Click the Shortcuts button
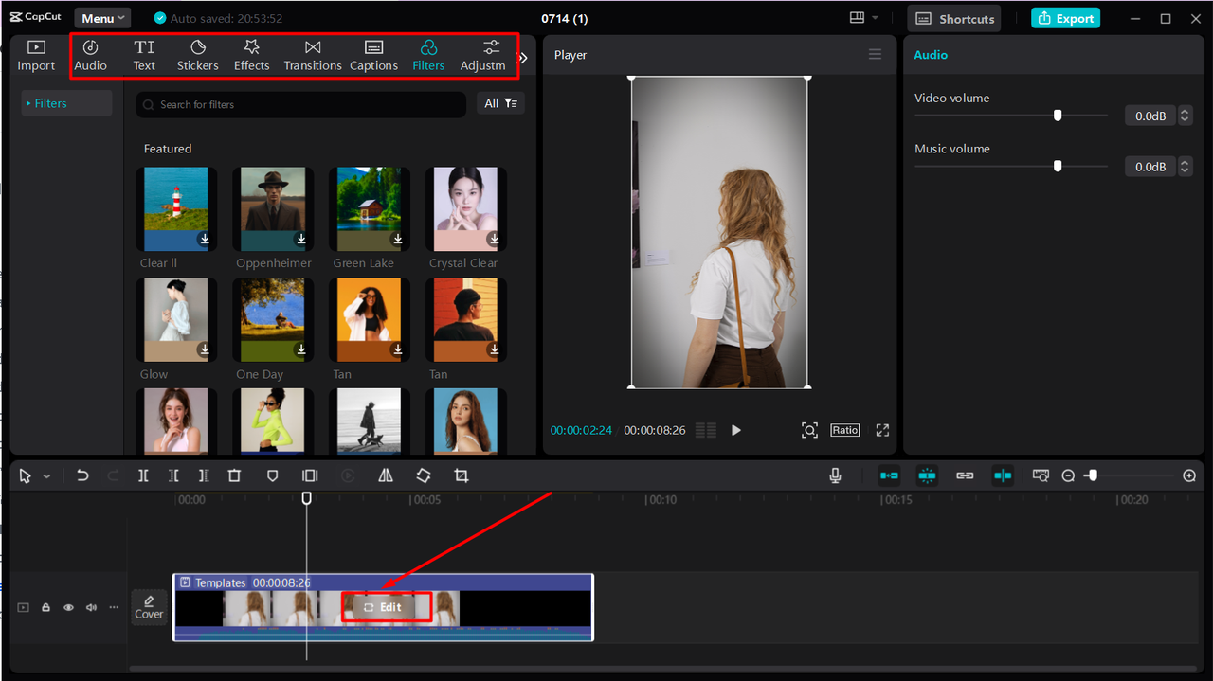1213x681 pixels. click(x=954, y=18)
